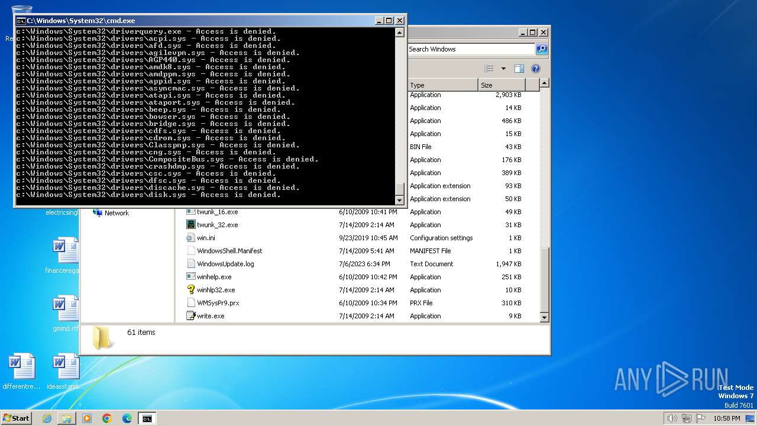Select Network in the Explorer navigation pane
Viewport: 757px width, 426px height.
click(117, 213)
